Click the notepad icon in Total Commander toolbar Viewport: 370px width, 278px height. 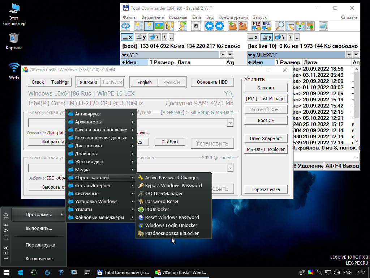coord(323,26)
